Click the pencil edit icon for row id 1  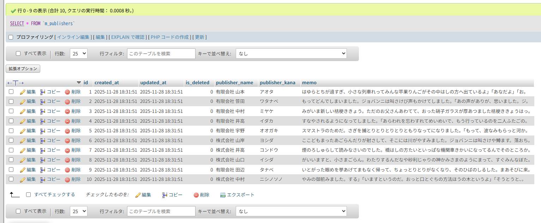(23, 92)
